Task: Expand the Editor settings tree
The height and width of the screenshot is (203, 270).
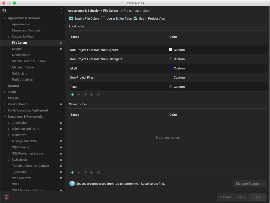Action: pos(5,92)
